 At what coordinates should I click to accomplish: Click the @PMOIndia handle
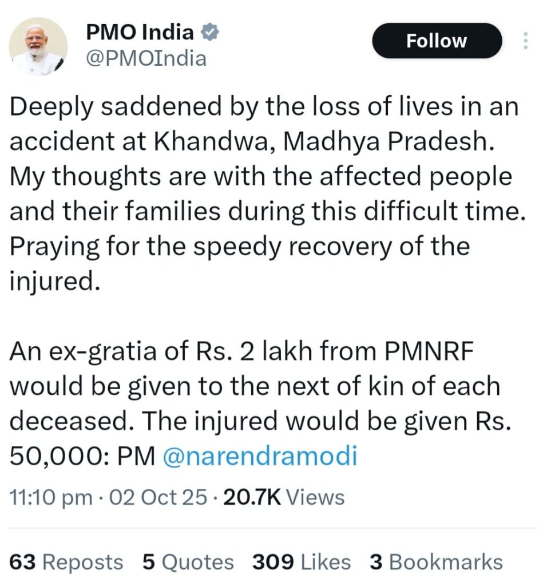(146, 58)
